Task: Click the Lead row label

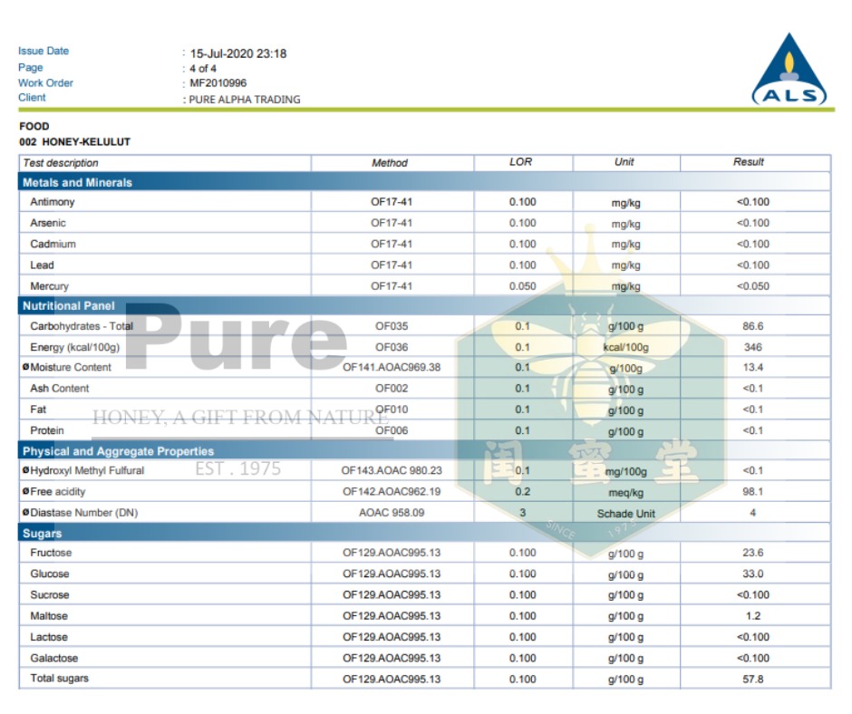Action: click(x=42, y=265)
